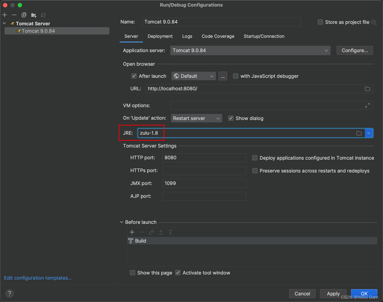The width and height of the screenshot is (383, 302).
Task: Click the sort configurations icon
Action: (43, 15)
